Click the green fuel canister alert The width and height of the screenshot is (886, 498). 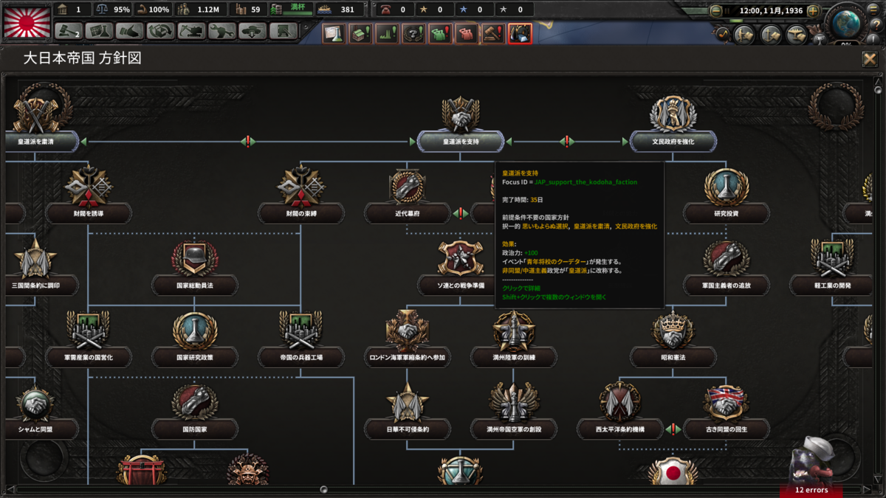[440, 33]
